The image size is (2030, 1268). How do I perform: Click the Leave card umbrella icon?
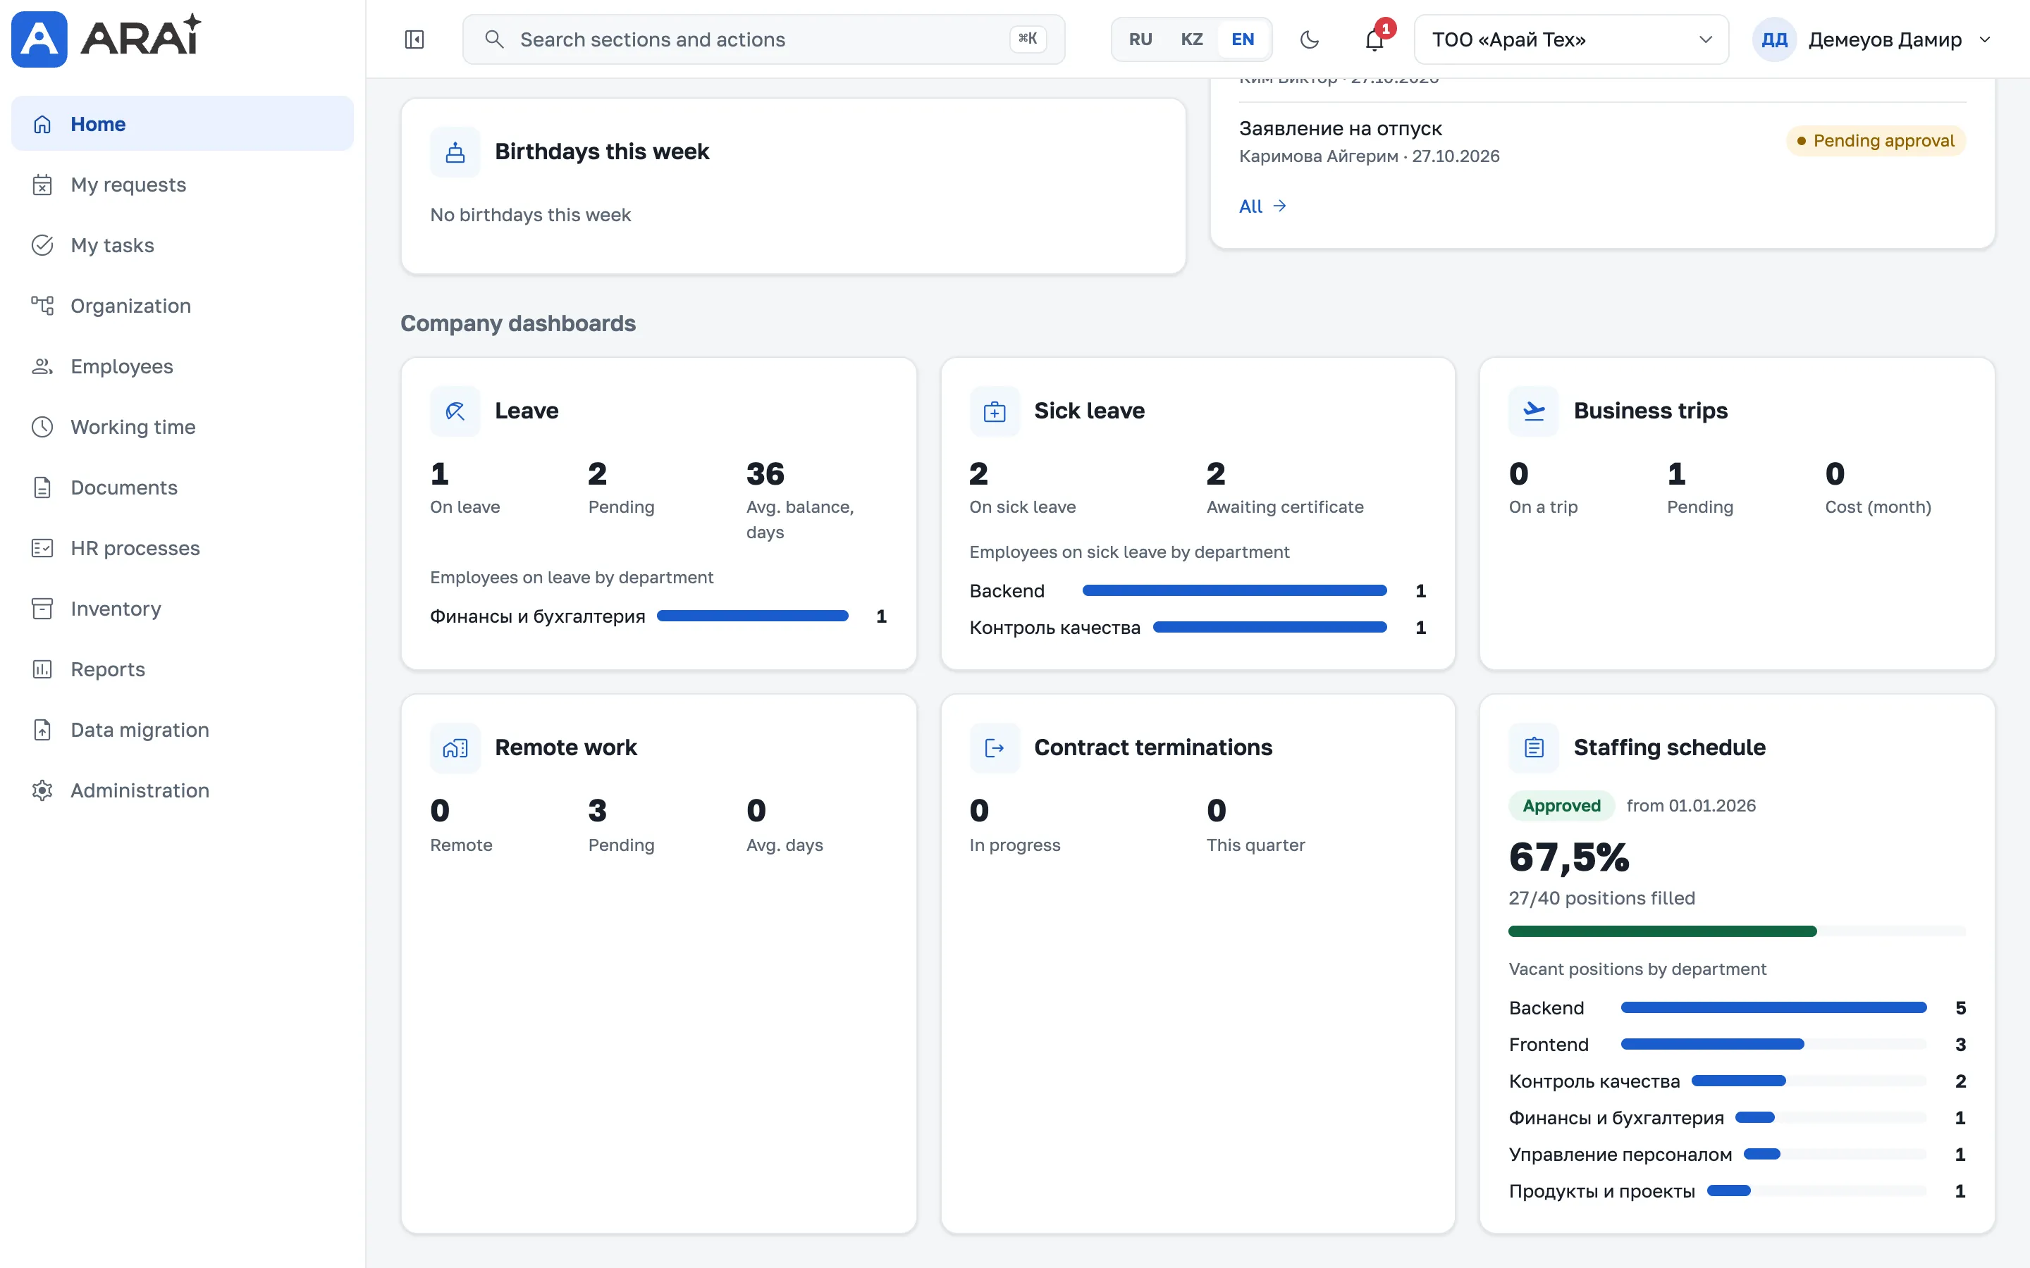455,411
